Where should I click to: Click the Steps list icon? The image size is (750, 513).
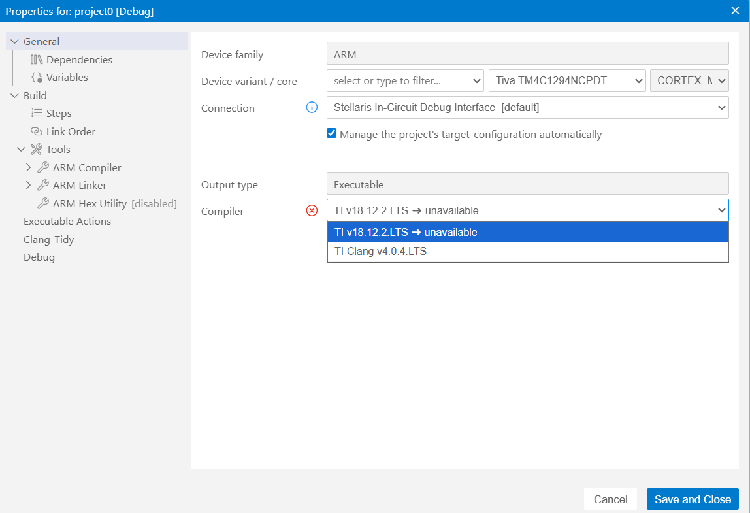pos(37,114)
